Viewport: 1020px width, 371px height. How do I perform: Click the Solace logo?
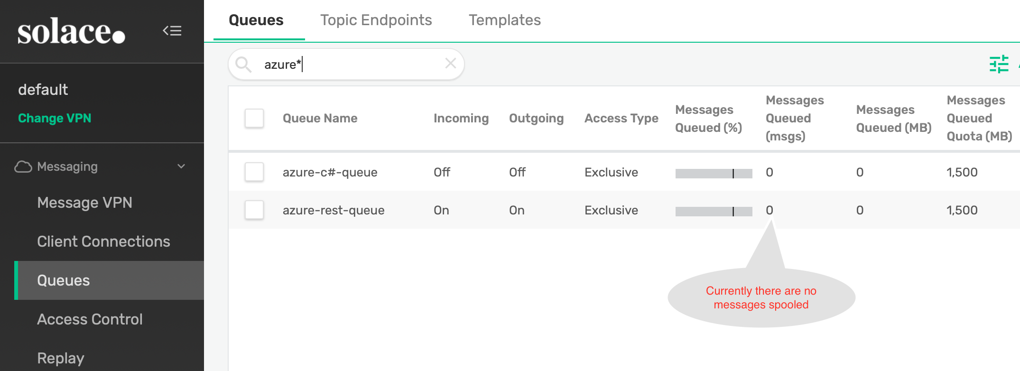coord(71,31)
